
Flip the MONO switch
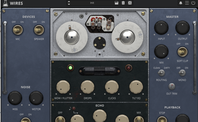pyautogui.click(x=182, y=73)
